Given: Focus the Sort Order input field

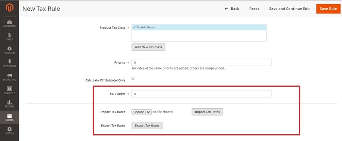Looking at the screenshot, I should (201, 94).
